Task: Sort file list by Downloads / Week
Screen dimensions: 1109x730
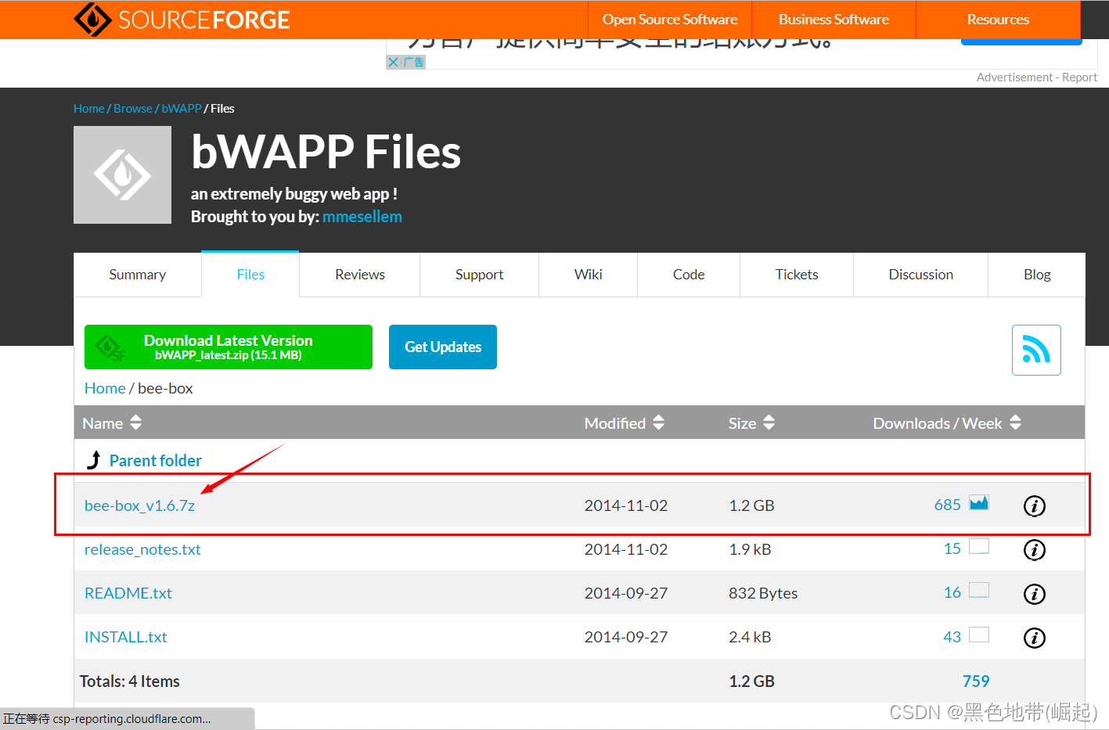Action: (x=947, y=423)
